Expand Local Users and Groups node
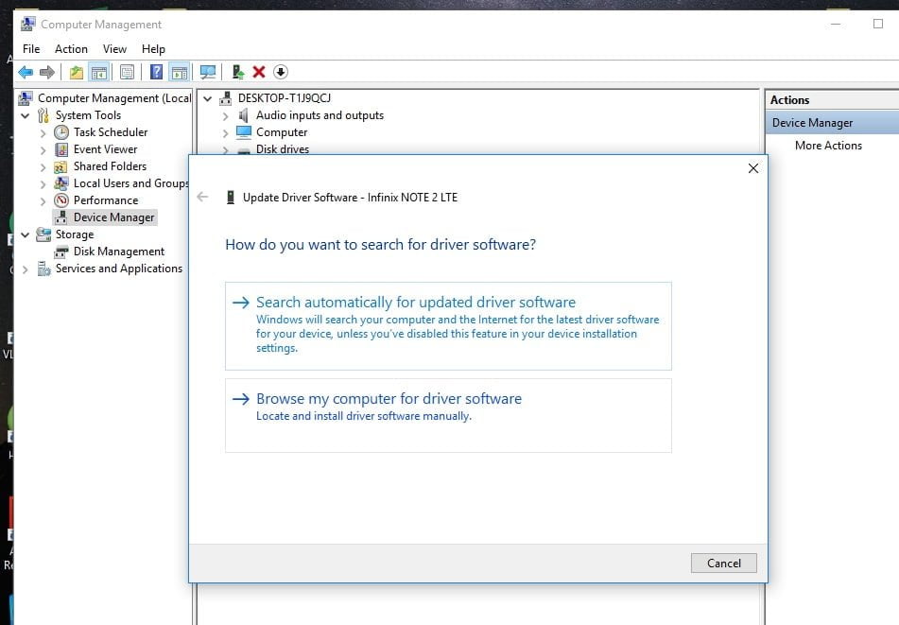 [43, 184]
